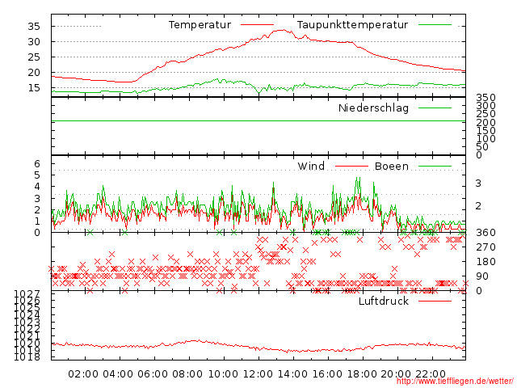Click the 90 wind direction axis value
517x388 pixels.
coord(482,276)
